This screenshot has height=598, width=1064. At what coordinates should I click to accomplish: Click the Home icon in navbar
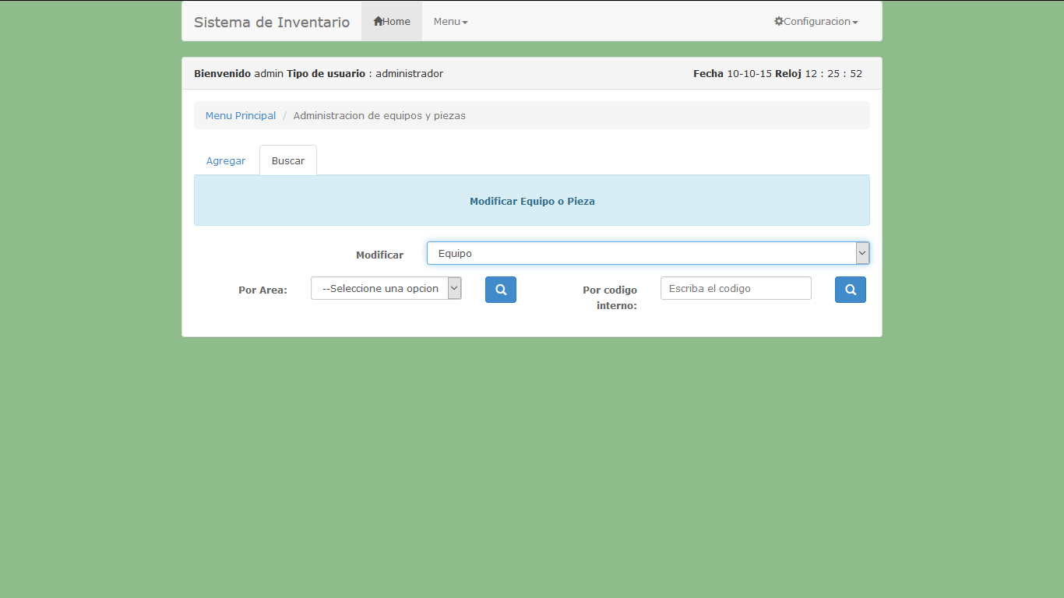pyautogui.click(x=378, y=21)
